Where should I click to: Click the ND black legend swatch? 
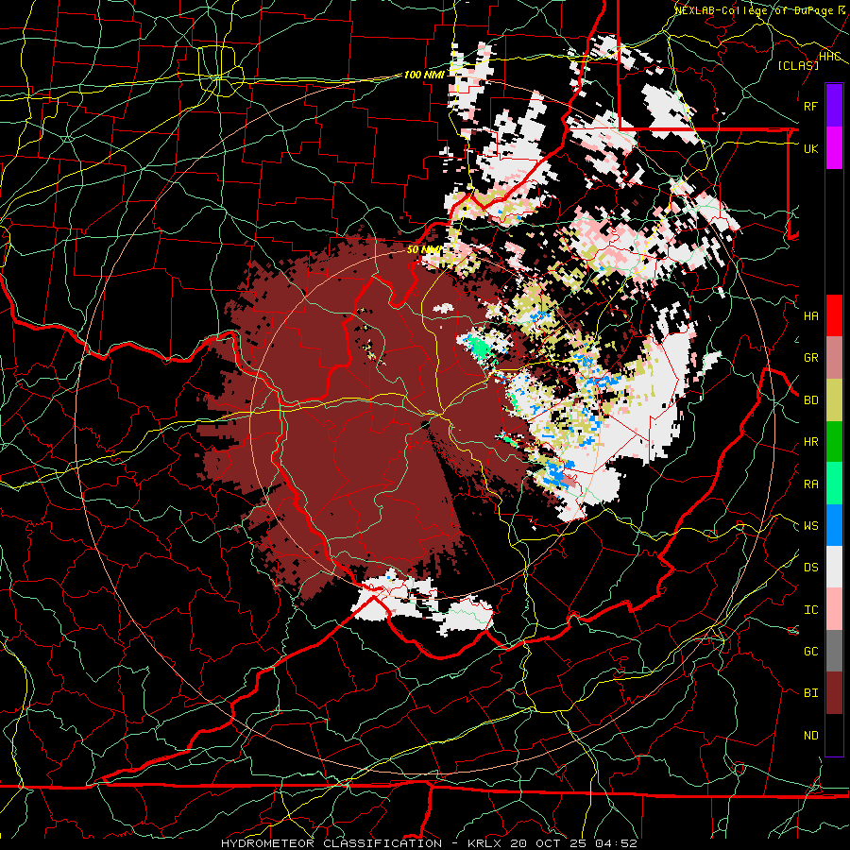tap(834, 735)
